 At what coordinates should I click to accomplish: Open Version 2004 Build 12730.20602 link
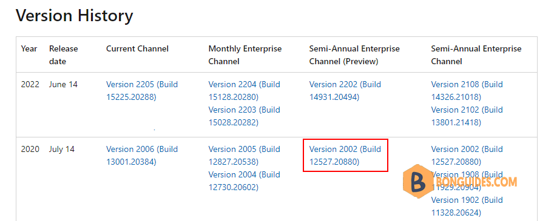tap(244, 181)
